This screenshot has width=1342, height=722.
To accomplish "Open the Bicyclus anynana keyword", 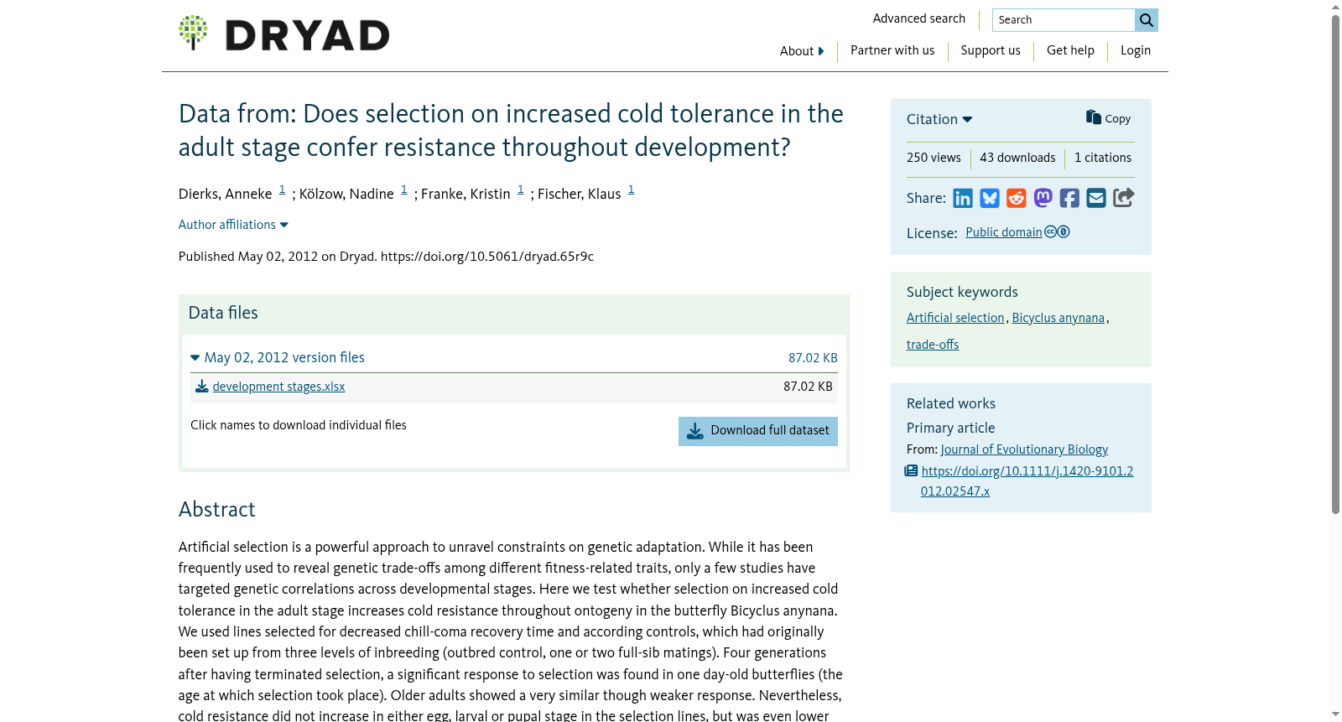I will click(x=1059, y=318).
